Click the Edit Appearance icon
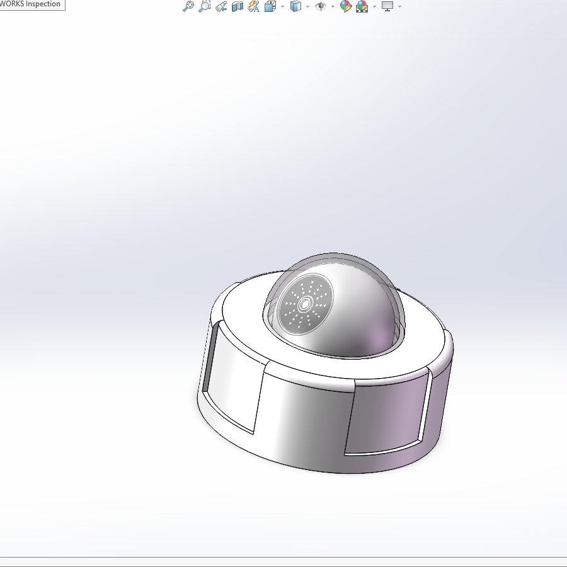This screenshot has width=567, height=567. point(346,6)
